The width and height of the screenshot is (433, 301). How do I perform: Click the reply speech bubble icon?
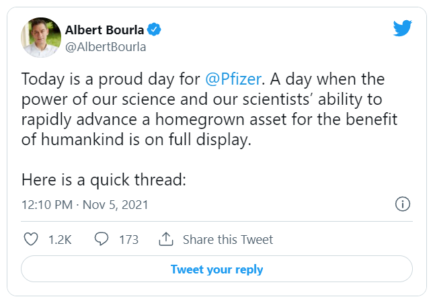[x=102, y=239]
